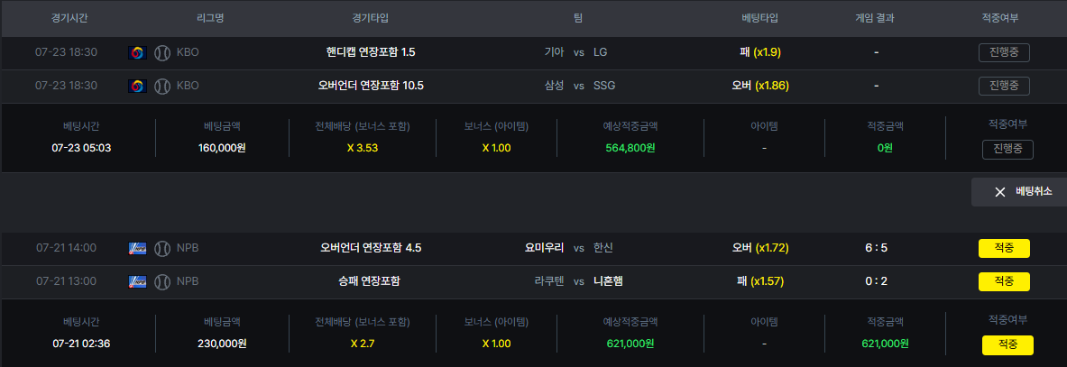Click the 베팅타입 column header
This screenshot has height=367, width=1067.
(759, 18)
